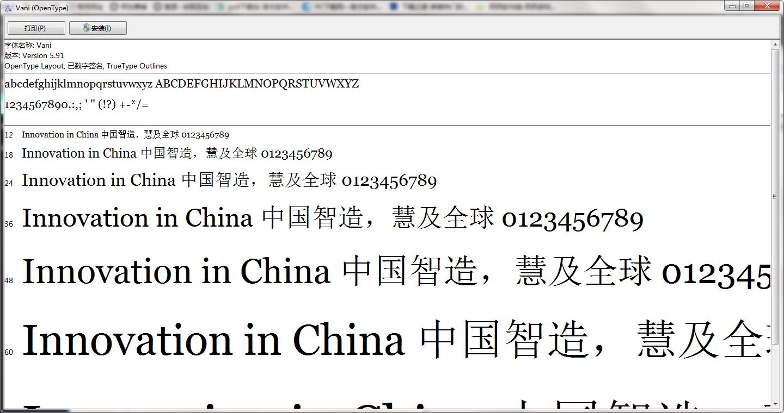Click the vertical scrollbar thumb
This screenshot has width=784, height=413.
click(x=775, y=197)
